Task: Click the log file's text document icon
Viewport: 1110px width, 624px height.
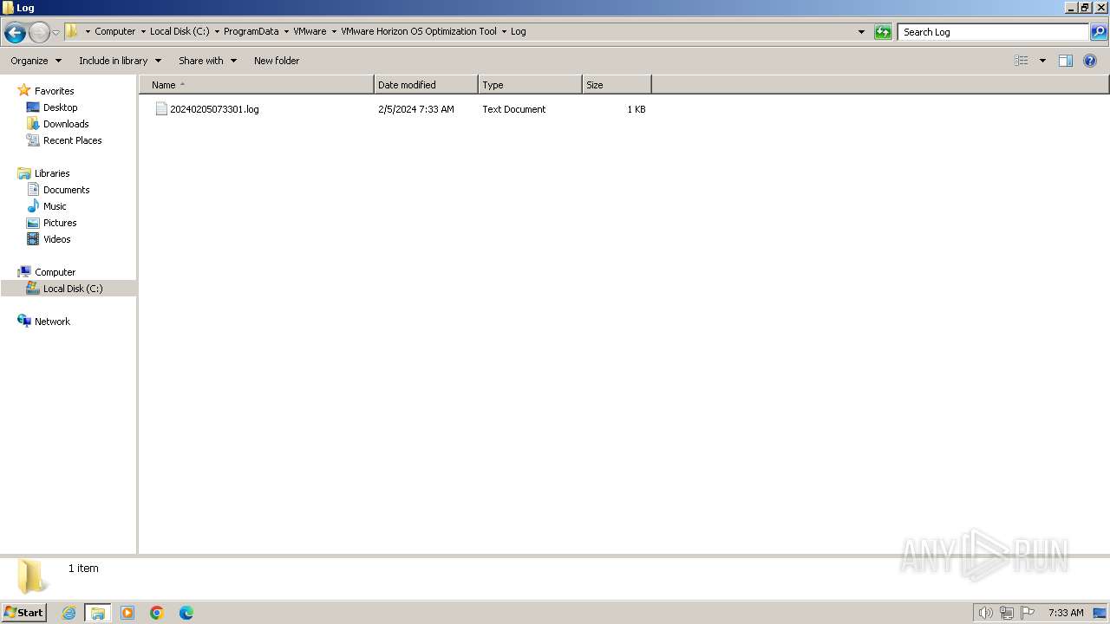Action: point(161,109)
